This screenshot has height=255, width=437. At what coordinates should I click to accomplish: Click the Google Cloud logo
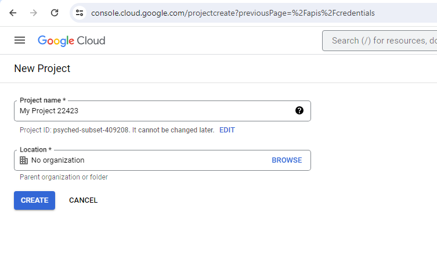click(71, 41)
